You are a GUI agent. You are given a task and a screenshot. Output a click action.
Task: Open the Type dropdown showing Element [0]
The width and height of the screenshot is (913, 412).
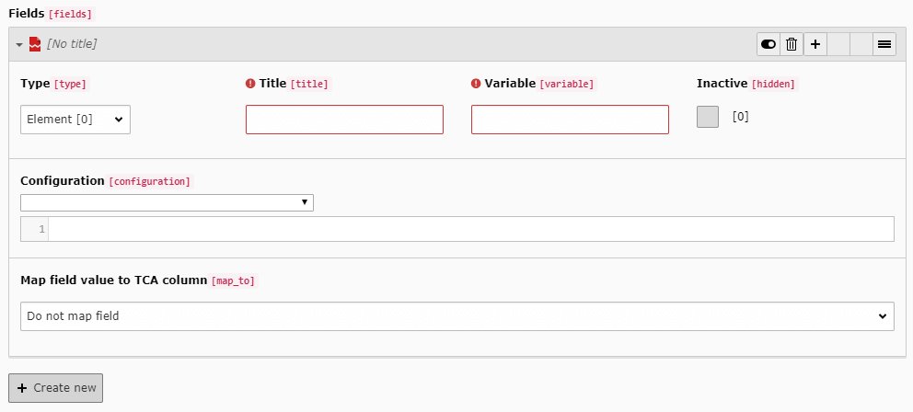pyautogui.click(x=75, y=120)
